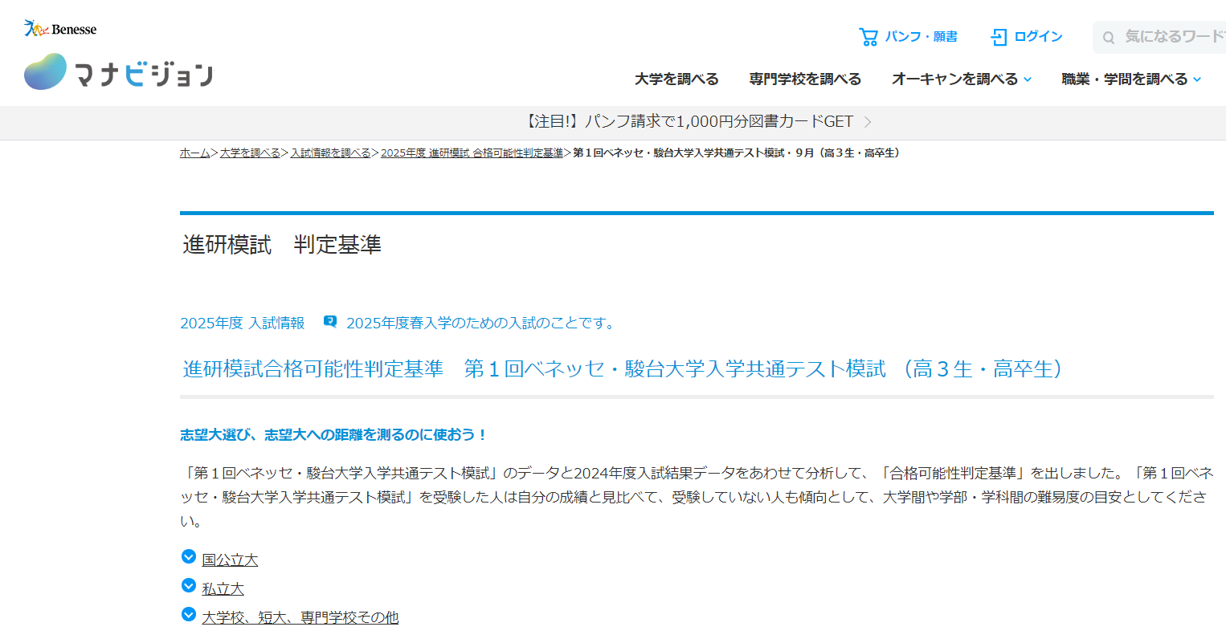The height and width of the screenshot is (639, 1226).
Task: Click the shopping cart パンフ・願書 icon
Action: (x=870, y=36)
